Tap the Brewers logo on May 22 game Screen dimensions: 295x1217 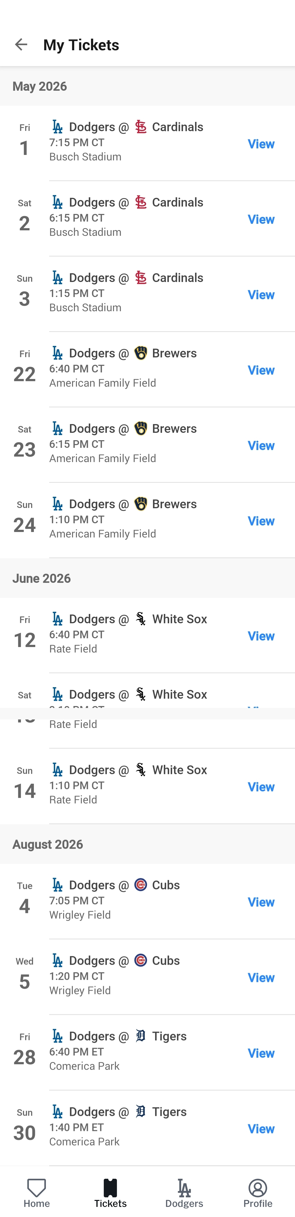pyautogui.click(x=141, y=353)
